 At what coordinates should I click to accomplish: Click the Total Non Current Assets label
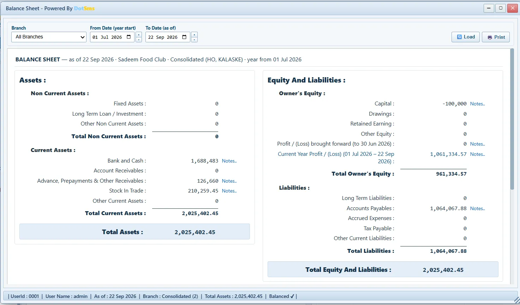click(109, 136)
